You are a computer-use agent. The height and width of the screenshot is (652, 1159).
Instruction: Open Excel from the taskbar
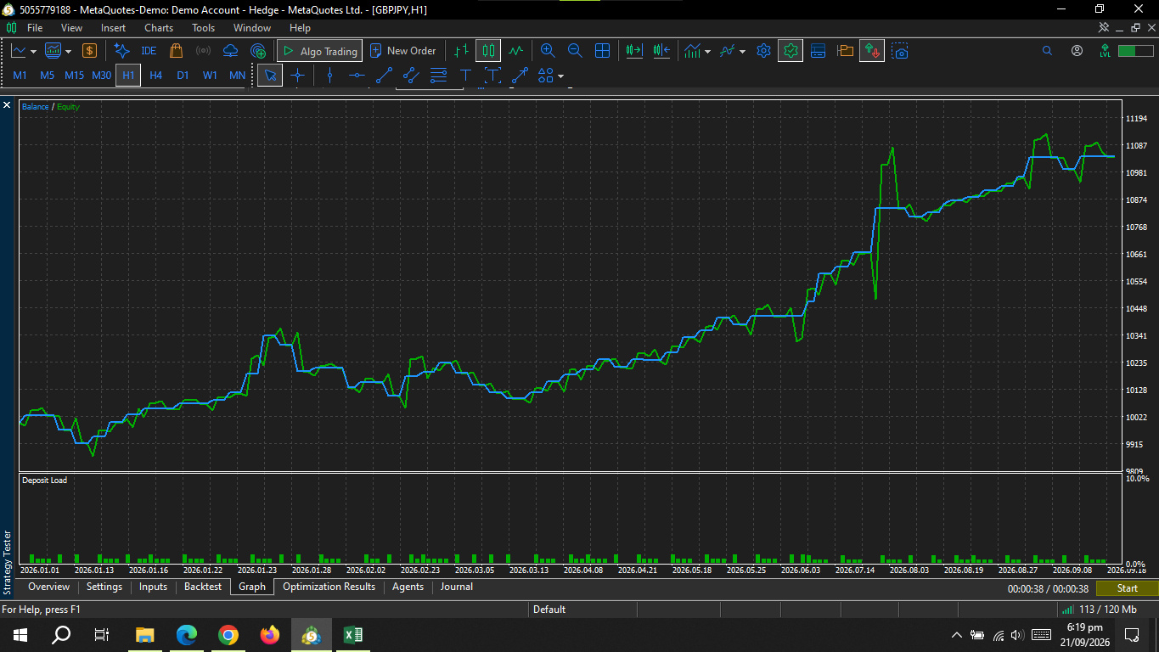pos(352,634)
